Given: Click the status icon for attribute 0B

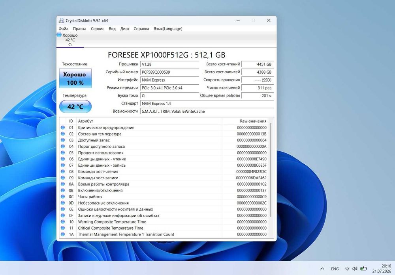Looking at the screenshot, I should (63, 190).
